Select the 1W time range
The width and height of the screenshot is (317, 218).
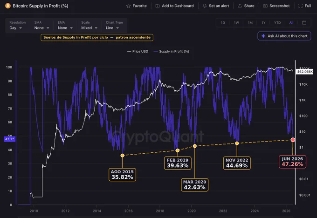[236, 23]
